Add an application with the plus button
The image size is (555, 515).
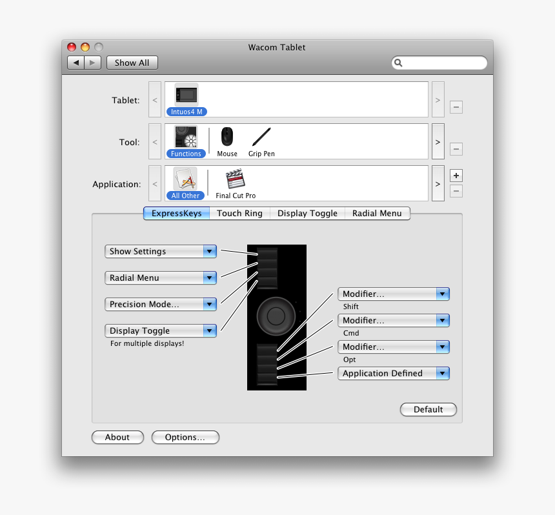(456, 176)
